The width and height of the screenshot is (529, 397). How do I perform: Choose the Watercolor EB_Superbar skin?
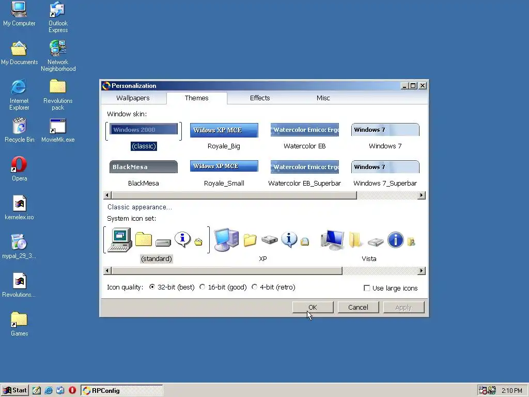click(305, 174)
